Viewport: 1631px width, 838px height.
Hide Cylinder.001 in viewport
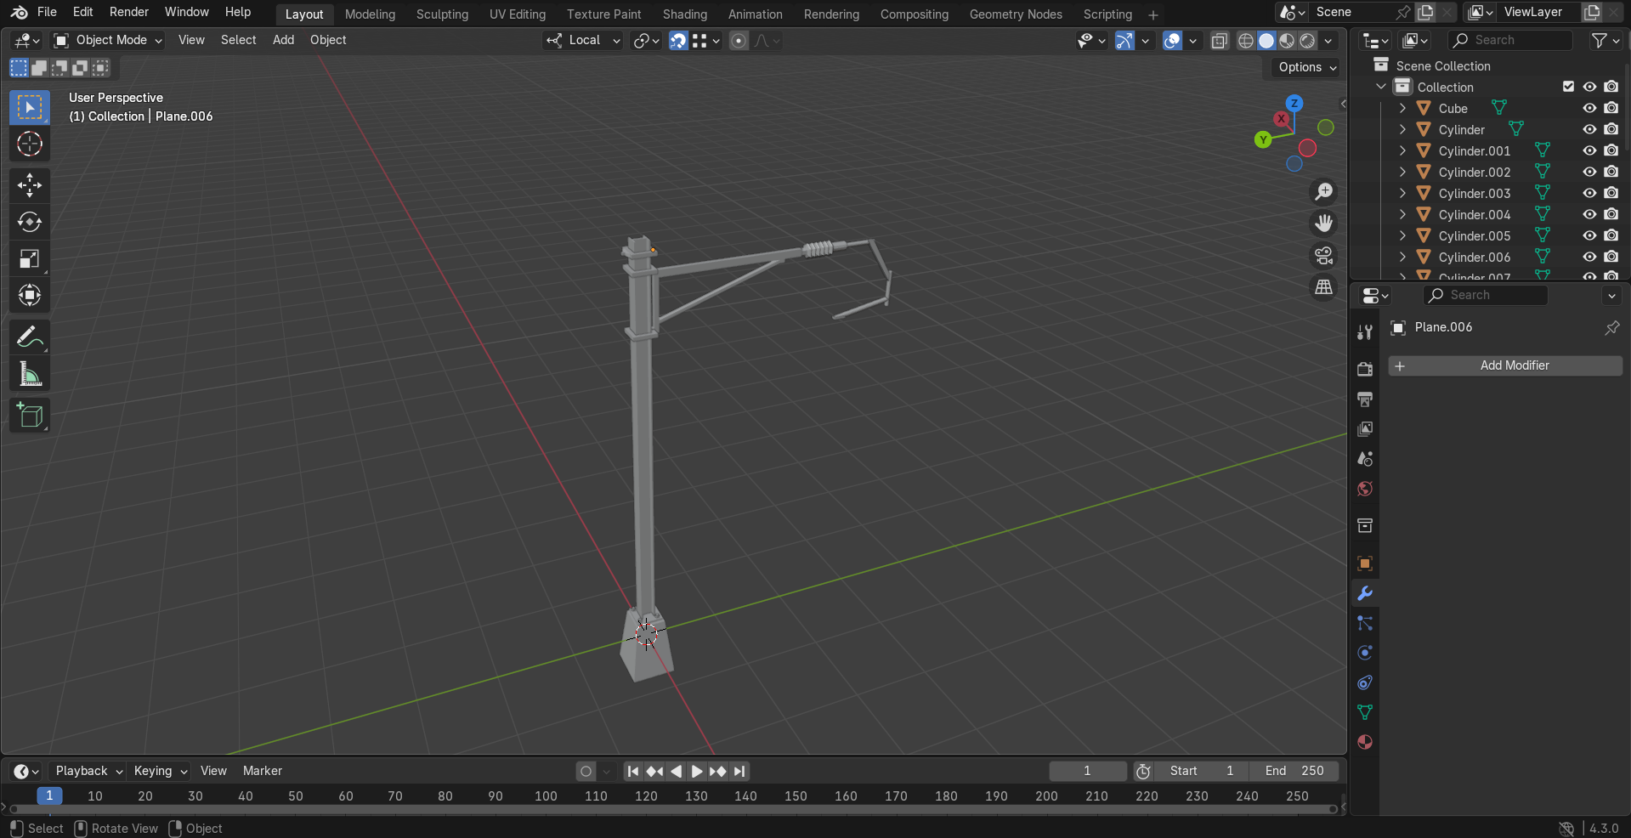pos(1589,150)
